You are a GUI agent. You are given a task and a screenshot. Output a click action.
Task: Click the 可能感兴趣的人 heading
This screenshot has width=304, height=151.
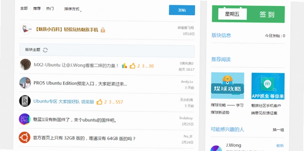pos(228,129)
